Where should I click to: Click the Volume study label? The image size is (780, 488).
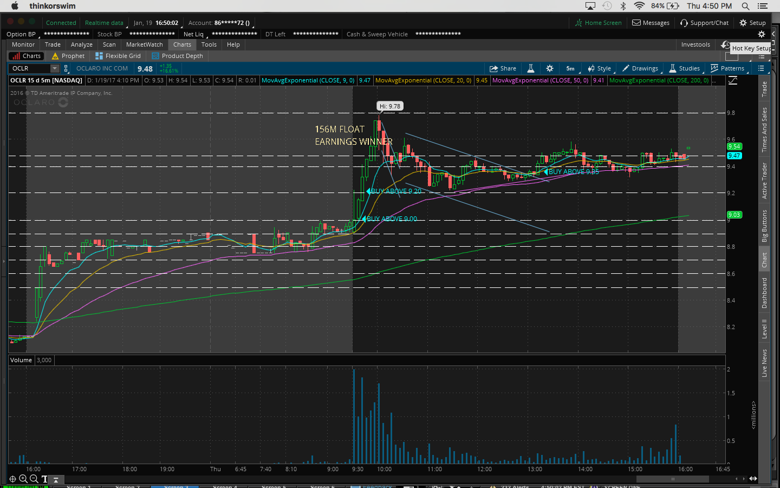(x=21, y=360)
